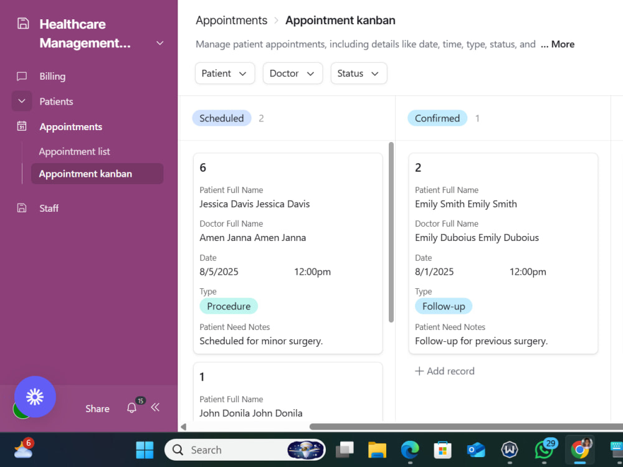Viewport: 623px width, 467px height.
Task: Switch to Google Chrome on the taskbar
Action: click(579, 450)
